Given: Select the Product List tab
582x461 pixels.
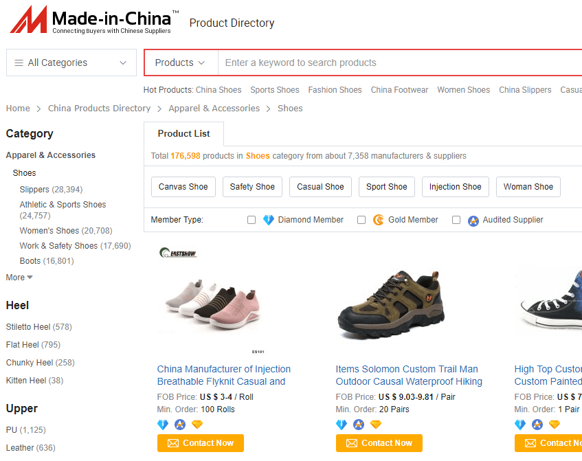Looking at the screenshot, I should click(x=183, y=133).
